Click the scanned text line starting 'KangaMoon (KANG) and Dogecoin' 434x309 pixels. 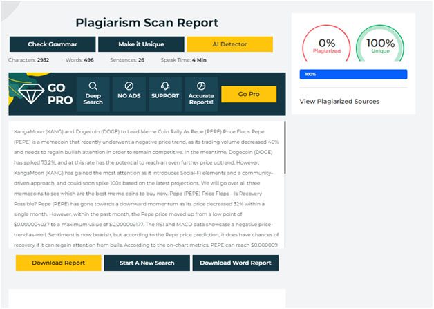coord(139,131)
